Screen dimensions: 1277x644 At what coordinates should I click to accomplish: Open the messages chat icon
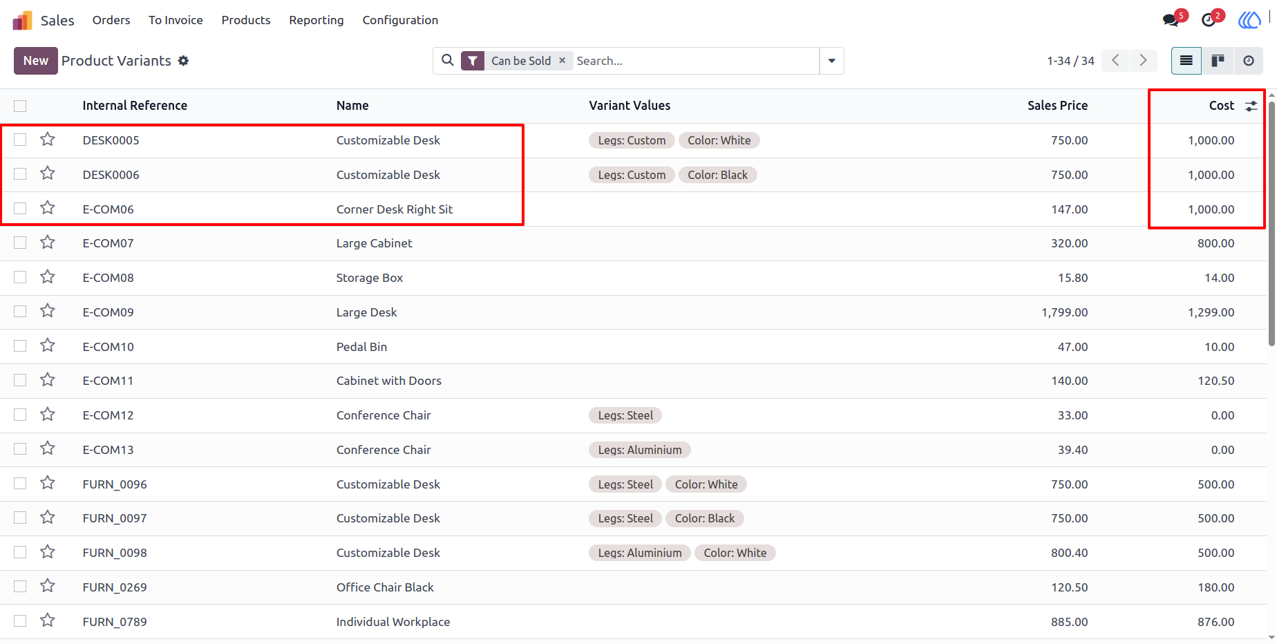pos(1171,20)
